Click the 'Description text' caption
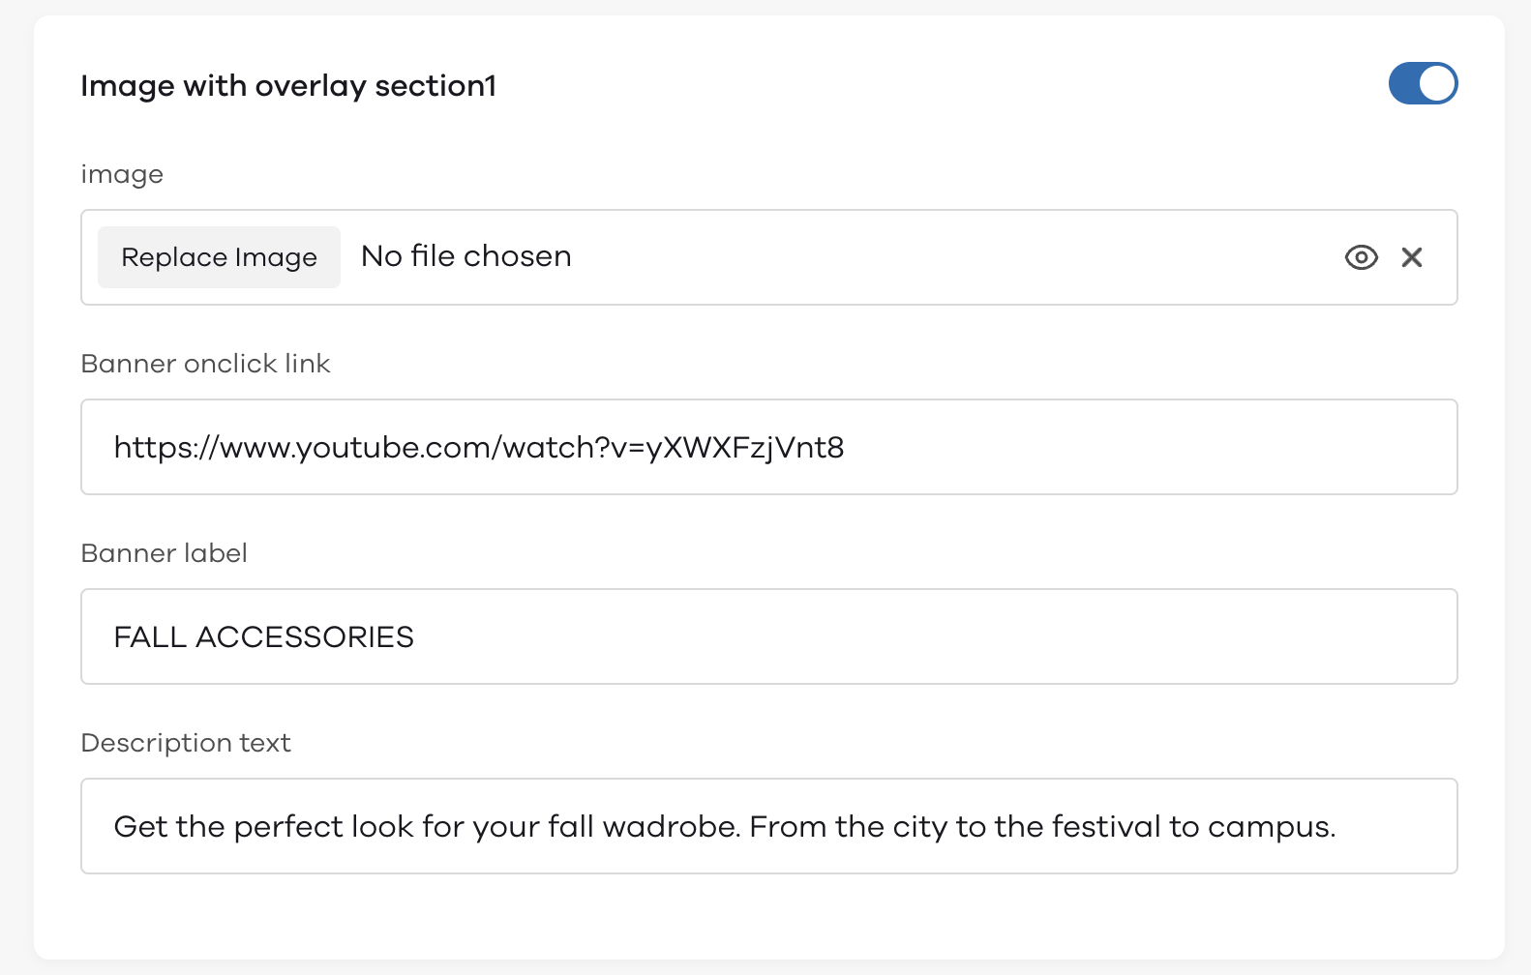1531x975 pixels. pyautogui.click(x=186, y=743)
